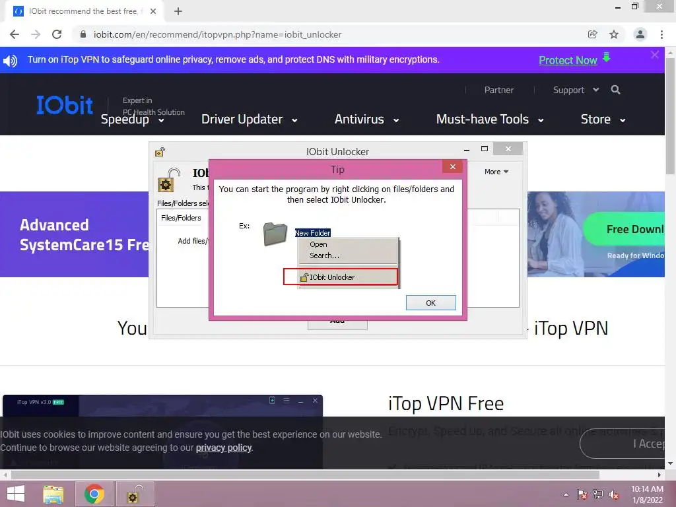Expand the Store navigation menu

[x=603, y=119]
